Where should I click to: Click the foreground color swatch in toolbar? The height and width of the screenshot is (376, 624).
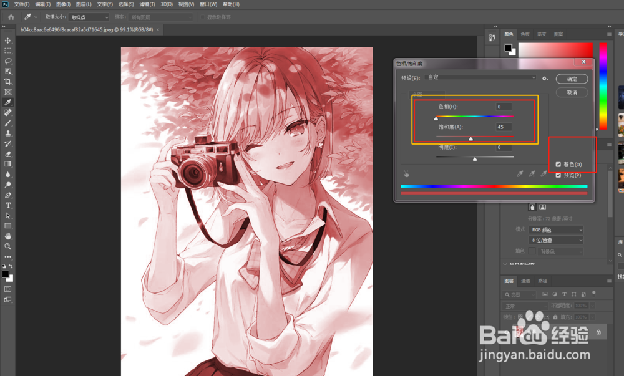(x=6, y=274)
